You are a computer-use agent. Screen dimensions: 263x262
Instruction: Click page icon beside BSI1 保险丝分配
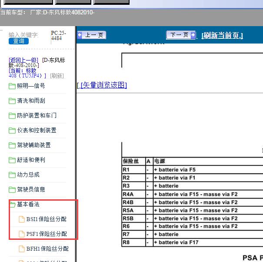21,219
